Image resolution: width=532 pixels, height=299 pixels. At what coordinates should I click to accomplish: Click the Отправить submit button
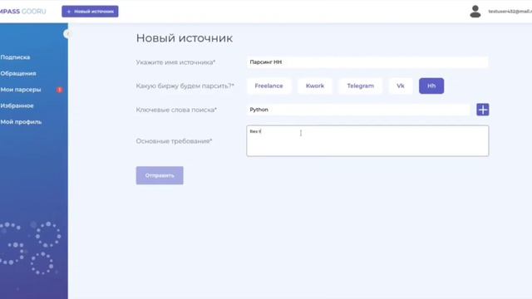coord(160,175)
